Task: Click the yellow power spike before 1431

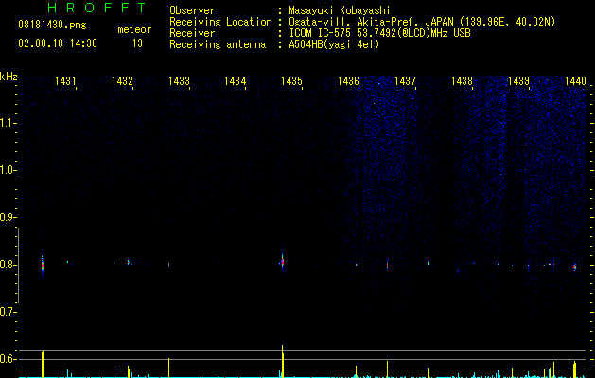Action: (43, 364)
